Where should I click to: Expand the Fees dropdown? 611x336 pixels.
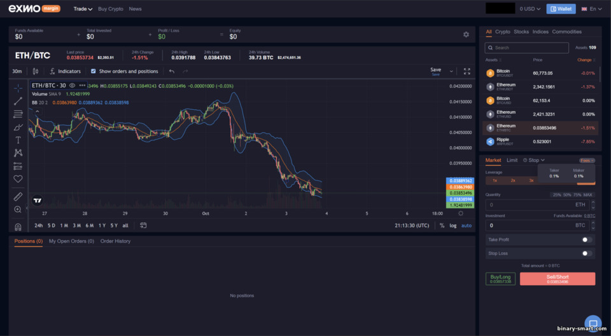pos(587,161)
